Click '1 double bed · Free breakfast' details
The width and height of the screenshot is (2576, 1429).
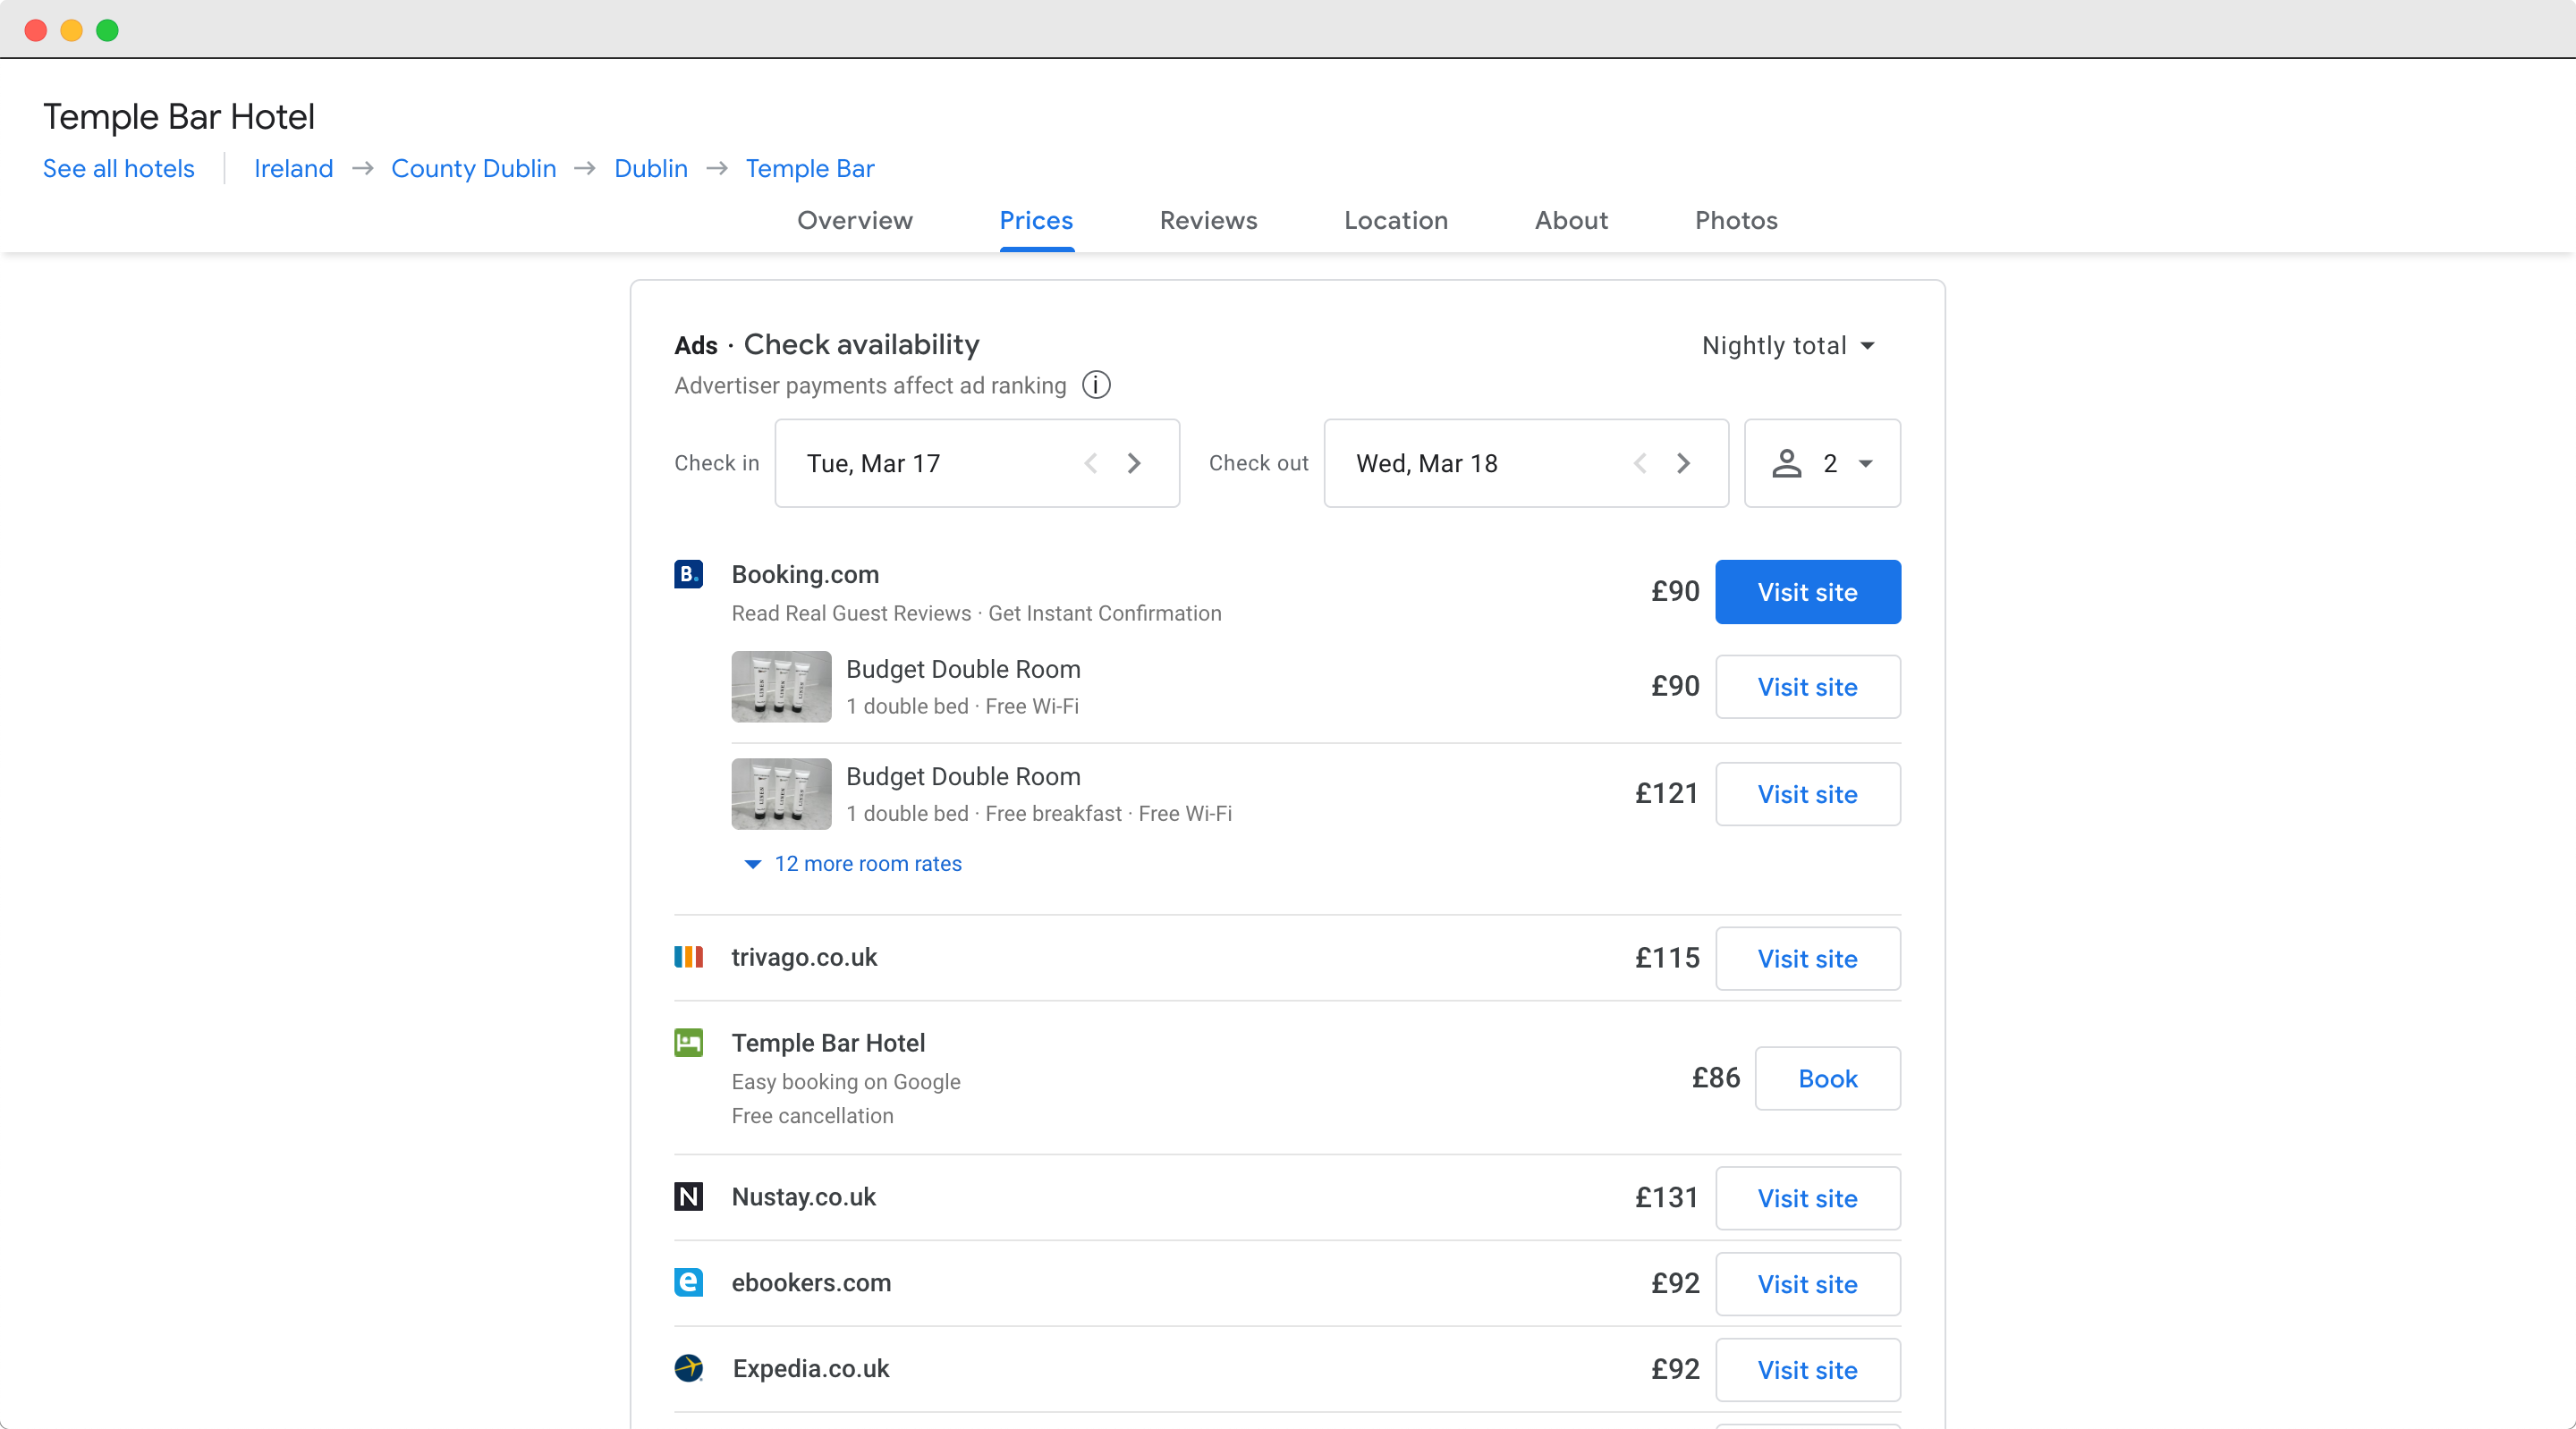(984, 814)
